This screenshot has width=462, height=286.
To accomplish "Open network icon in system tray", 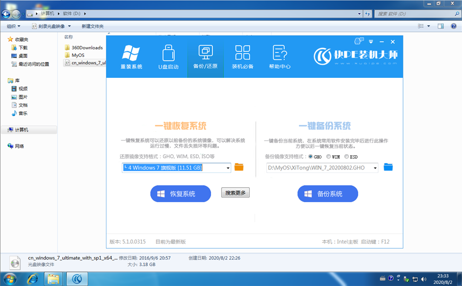I will [x=415, y=279].
